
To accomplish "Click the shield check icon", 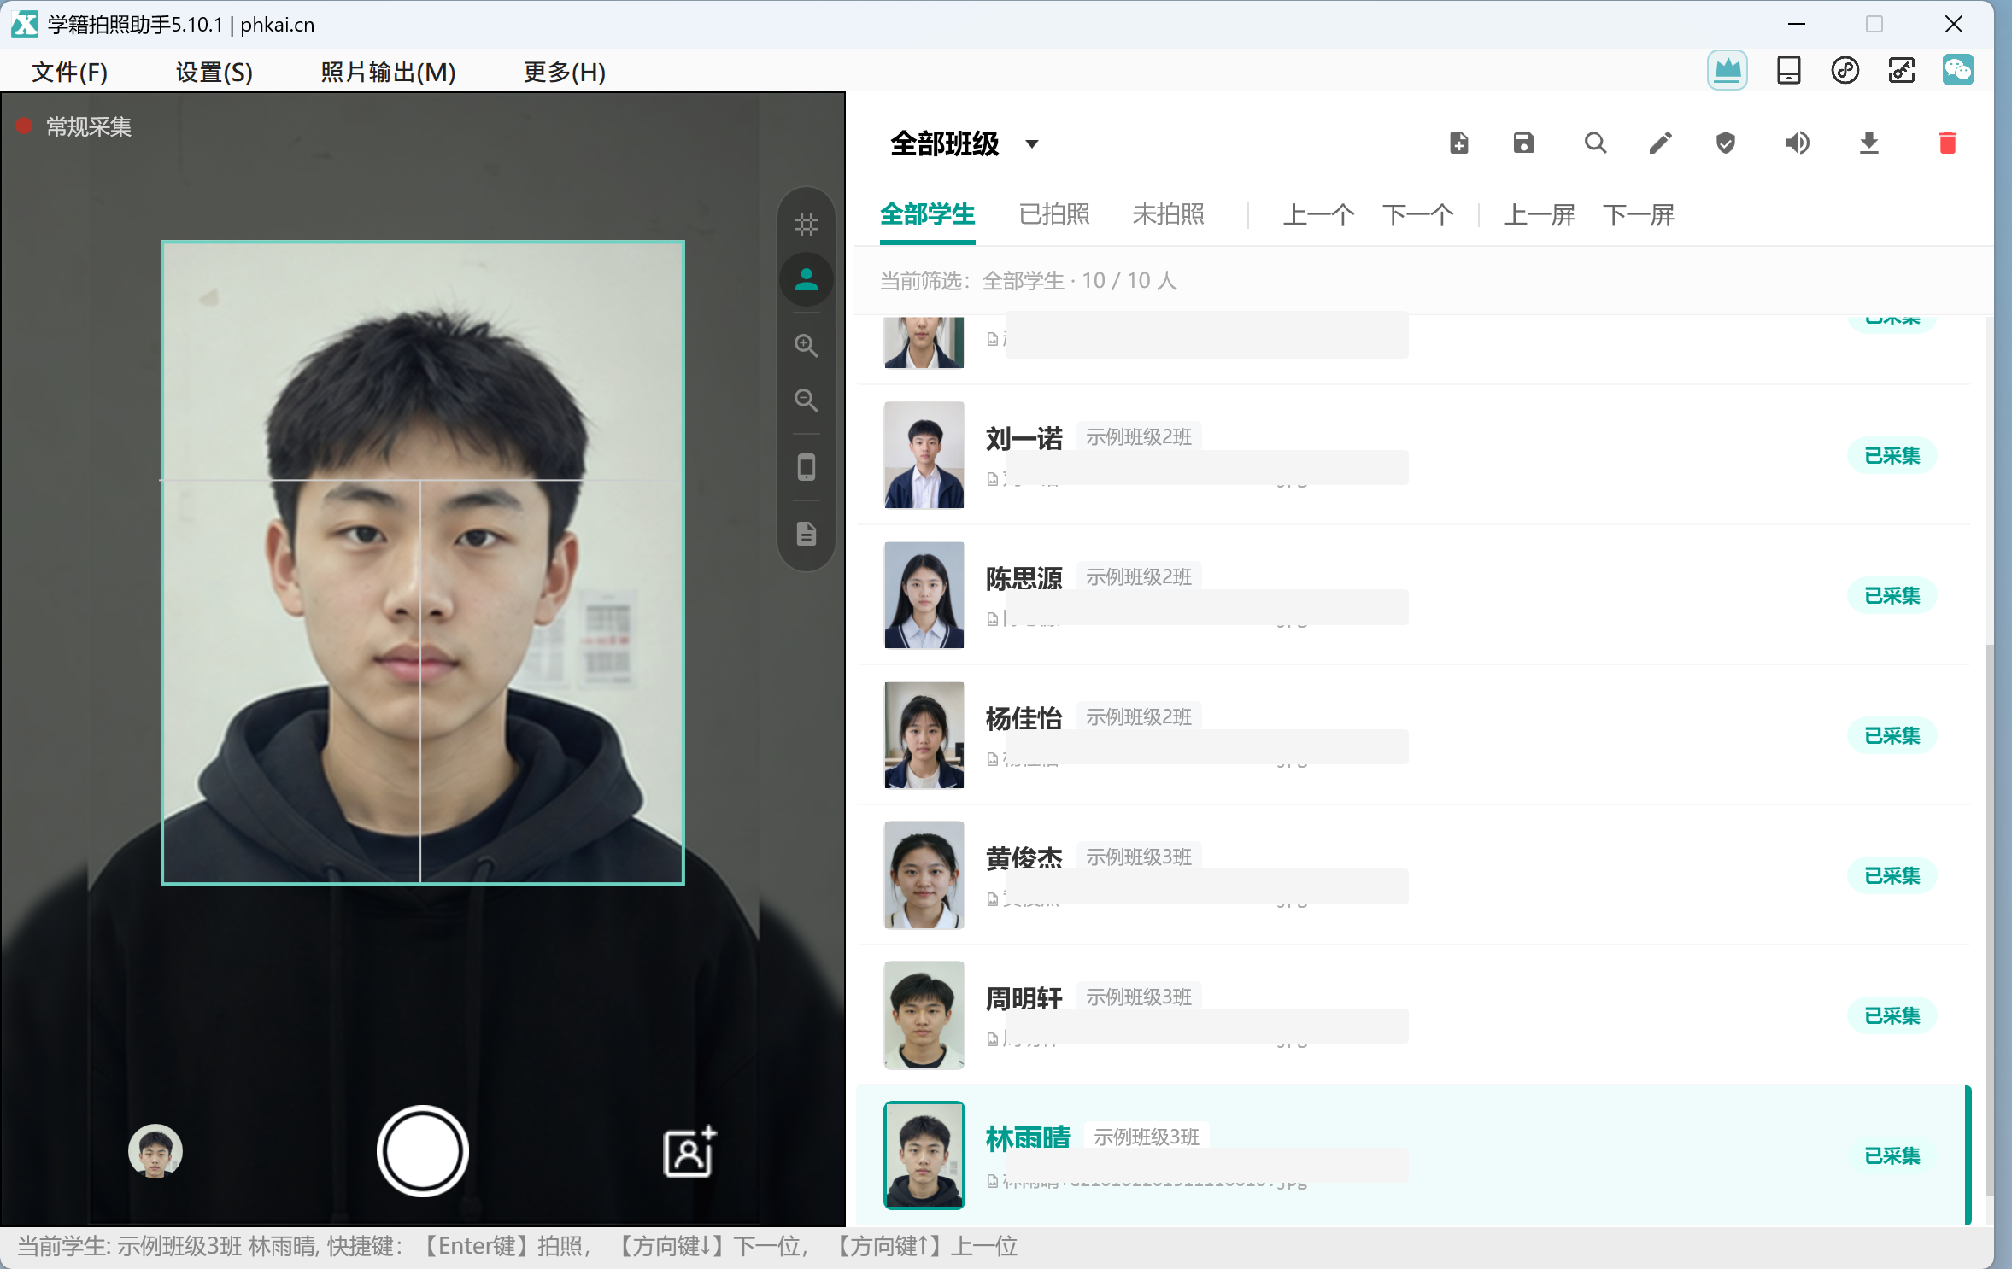I will point(1726,143).
